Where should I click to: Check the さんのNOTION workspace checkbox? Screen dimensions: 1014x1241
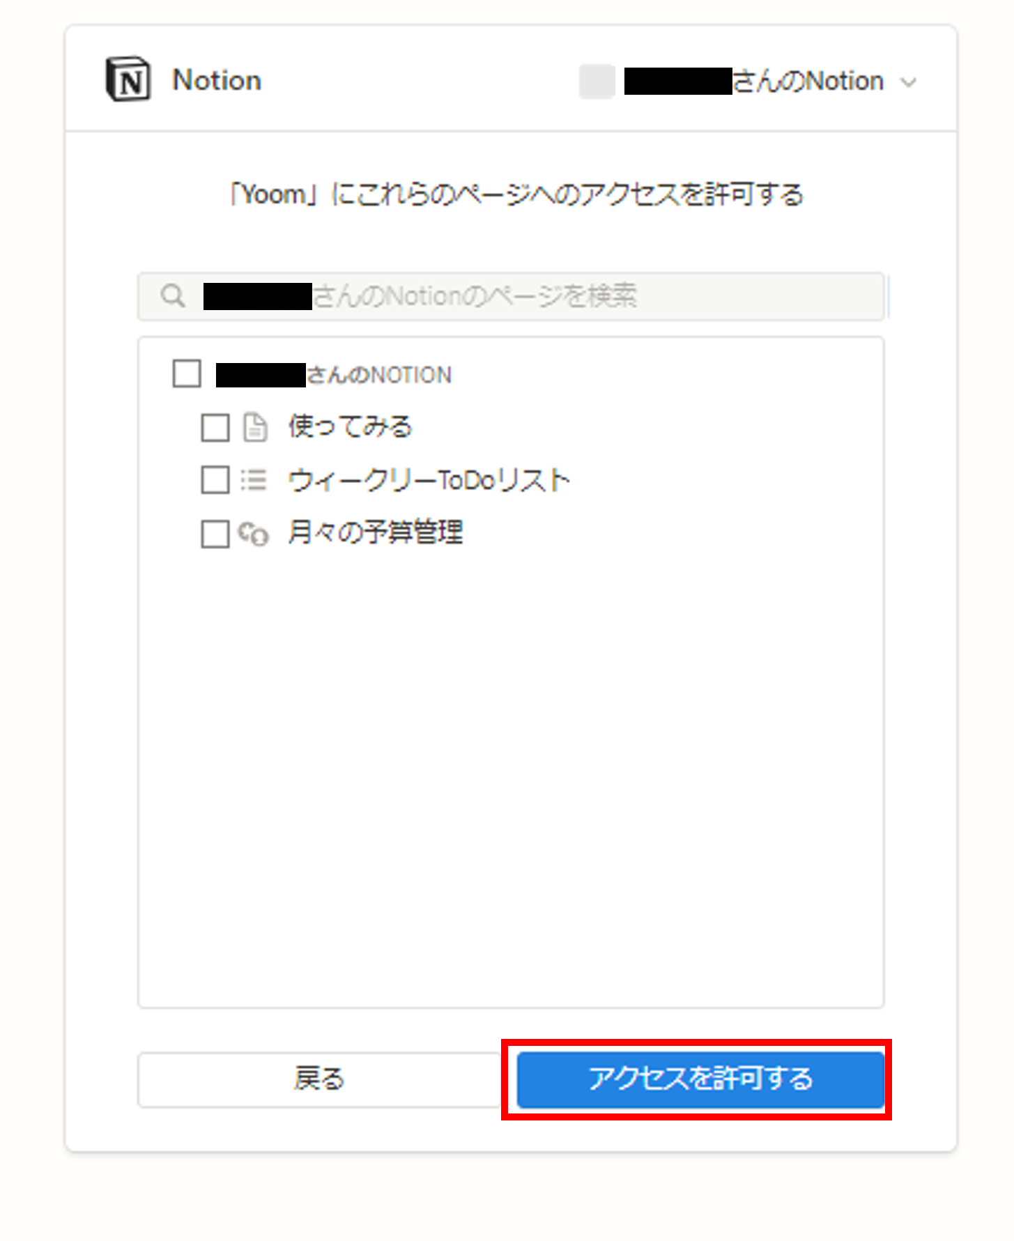185,374
